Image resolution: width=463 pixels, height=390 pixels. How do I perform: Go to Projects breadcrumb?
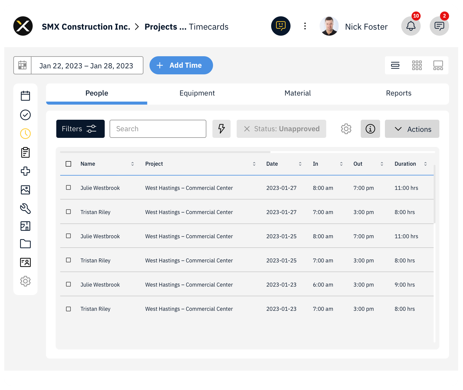165,27
